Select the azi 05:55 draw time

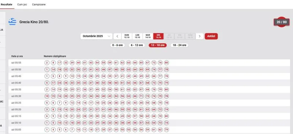(x=16, y=63)
